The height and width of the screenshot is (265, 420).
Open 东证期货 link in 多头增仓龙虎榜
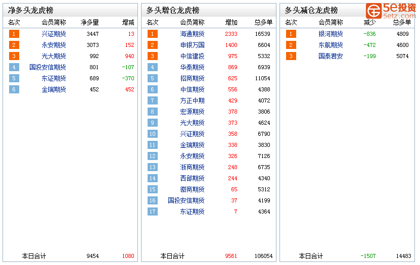tap(193, 211)
